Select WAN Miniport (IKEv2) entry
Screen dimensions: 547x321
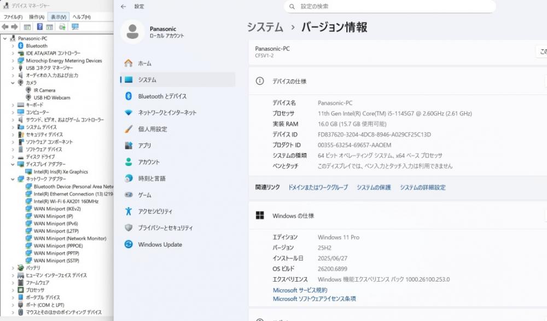tap(57, 209)
